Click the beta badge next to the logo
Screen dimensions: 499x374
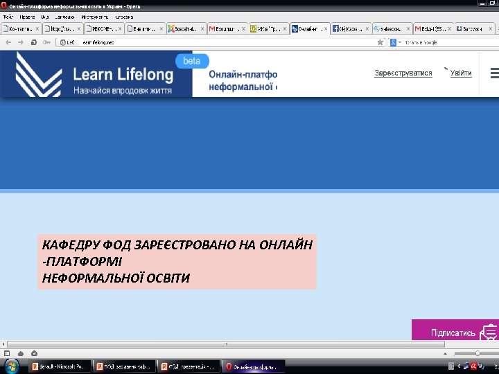click(192, 61)
